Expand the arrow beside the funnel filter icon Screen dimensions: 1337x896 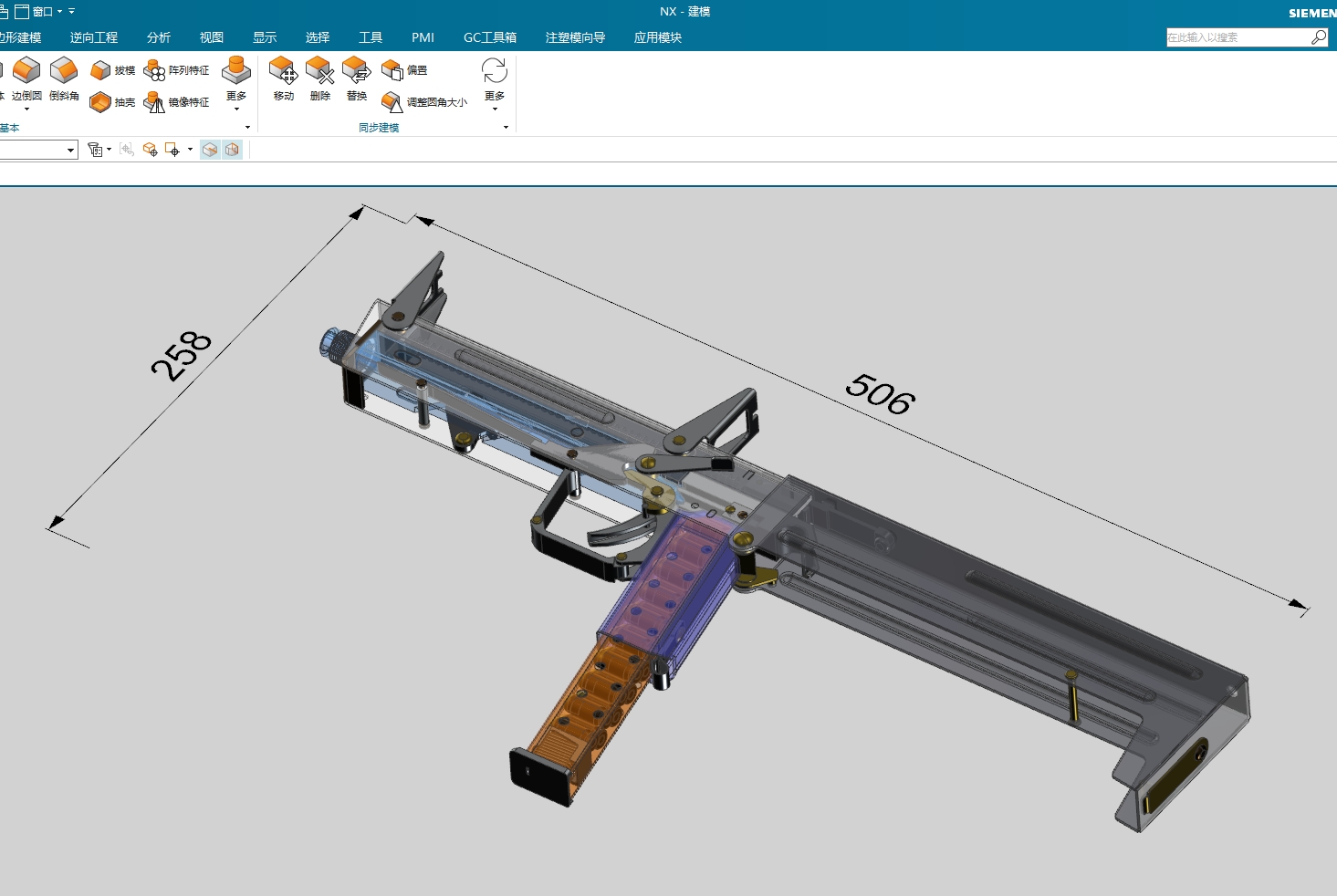pyautogui.click(x=110, y=150)
